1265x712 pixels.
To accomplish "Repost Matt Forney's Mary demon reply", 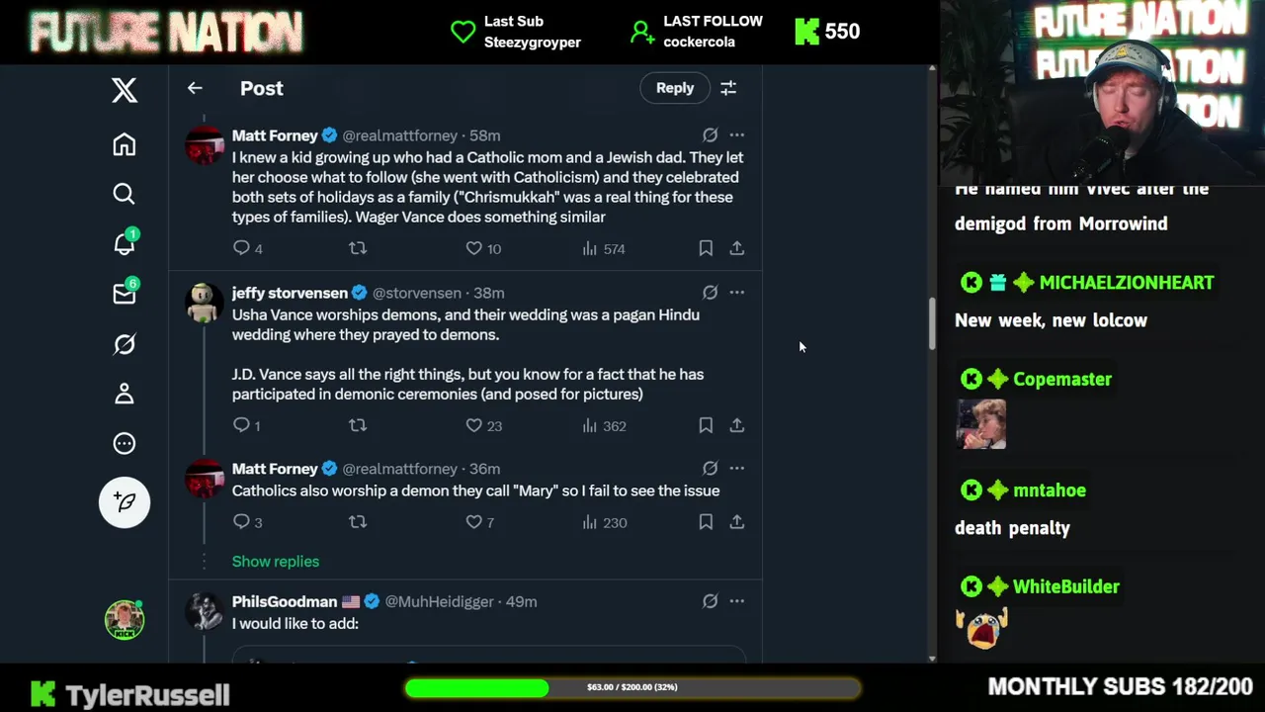I will pyautogui.click(x=358, y=521).
